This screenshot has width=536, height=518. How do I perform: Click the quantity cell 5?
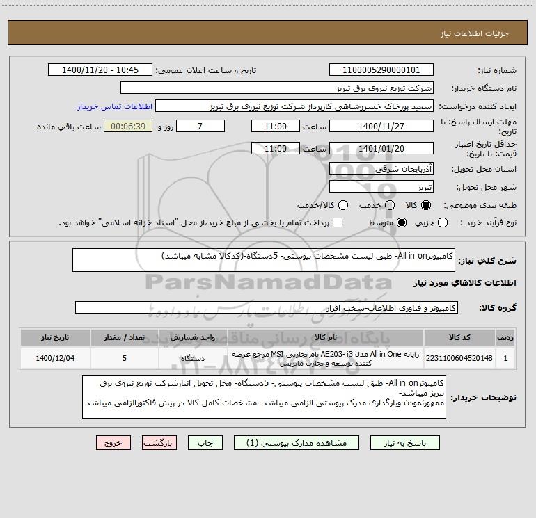(125, 358)
